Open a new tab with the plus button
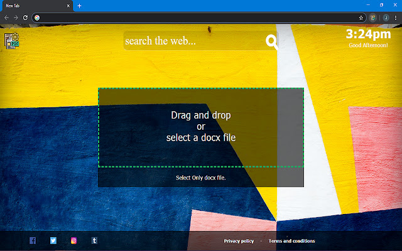The height and width of the screenshot is (251, 402). coord(80,6)
